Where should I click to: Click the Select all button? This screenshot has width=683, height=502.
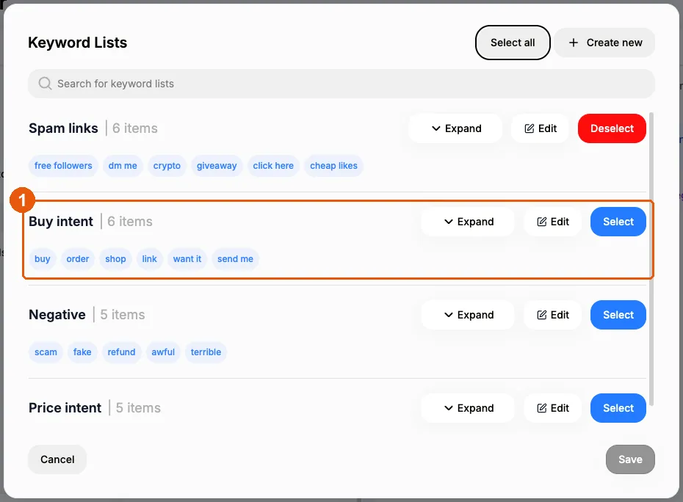pos(513,43)
